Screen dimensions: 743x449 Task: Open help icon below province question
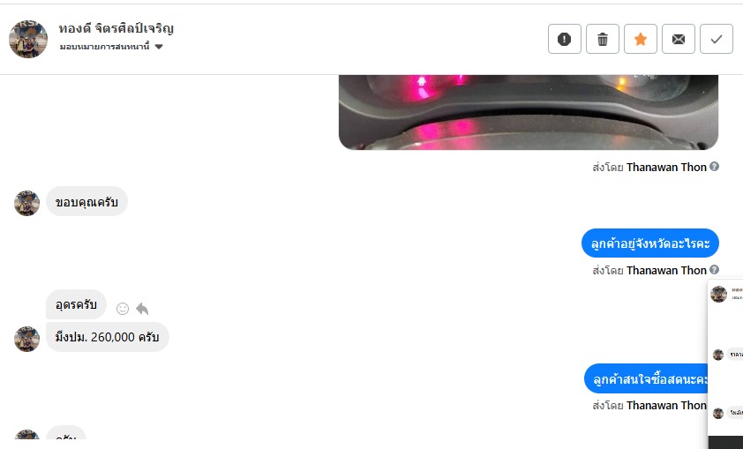[714, 270]
